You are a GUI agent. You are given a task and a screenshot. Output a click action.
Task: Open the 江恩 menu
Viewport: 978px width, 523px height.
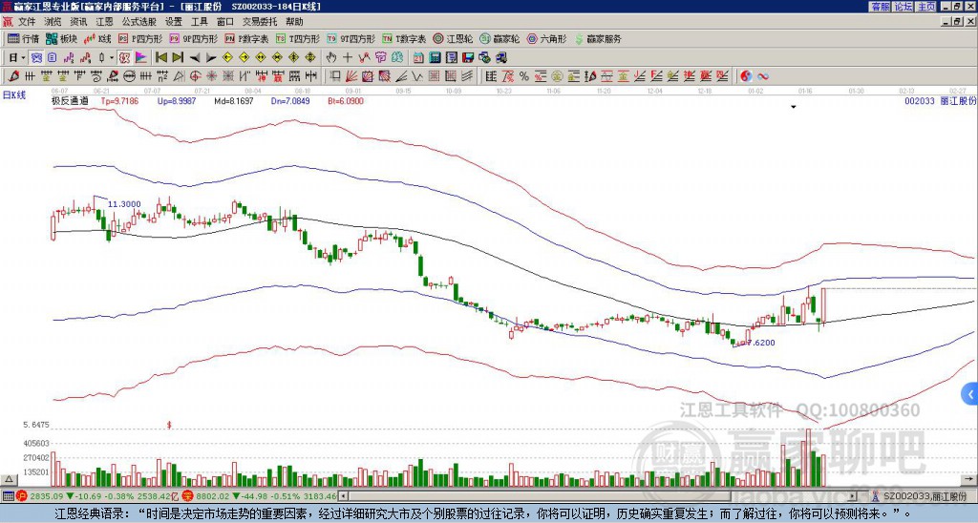pyautogui.click(x=104, y=22)
